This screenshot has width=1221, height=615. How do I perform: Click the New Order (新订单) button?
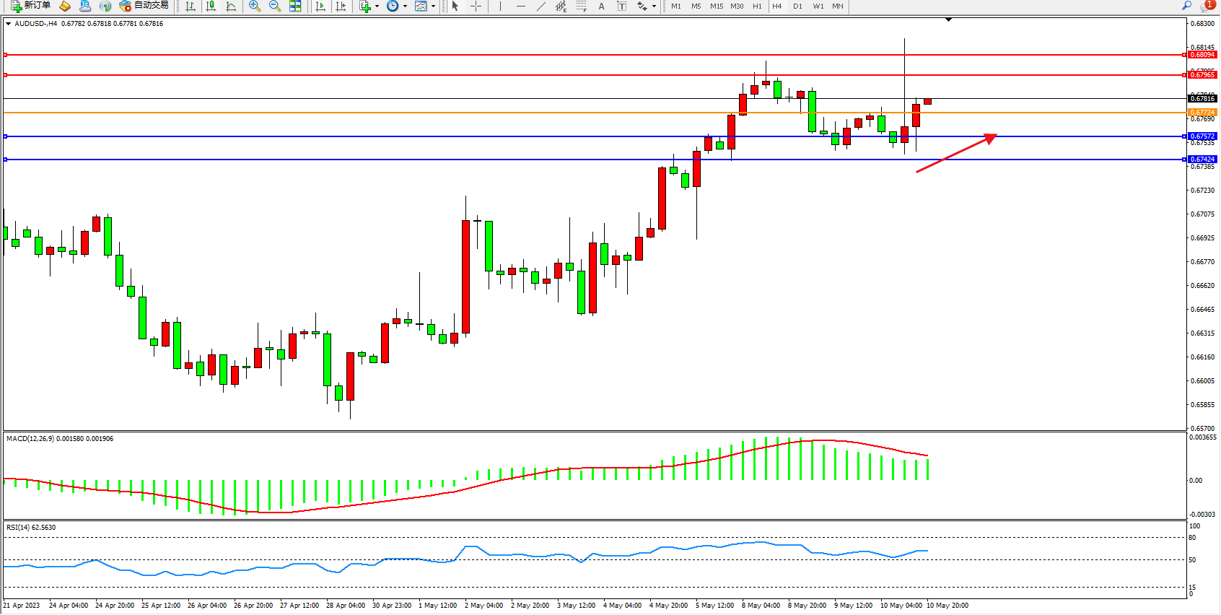30,6
